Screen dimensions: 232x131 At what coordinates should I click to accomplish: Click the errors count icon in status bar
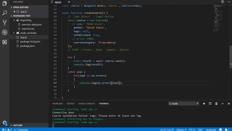[4, 130]
